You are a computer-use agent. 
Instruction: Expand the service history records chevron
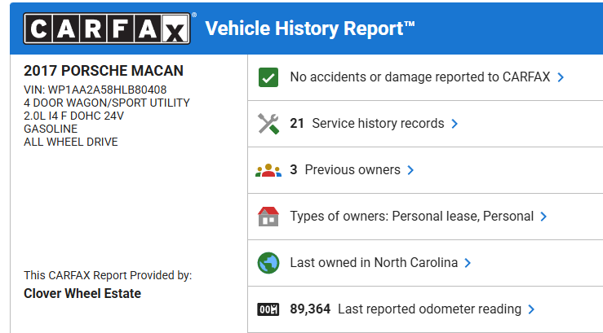click(454, 124)
